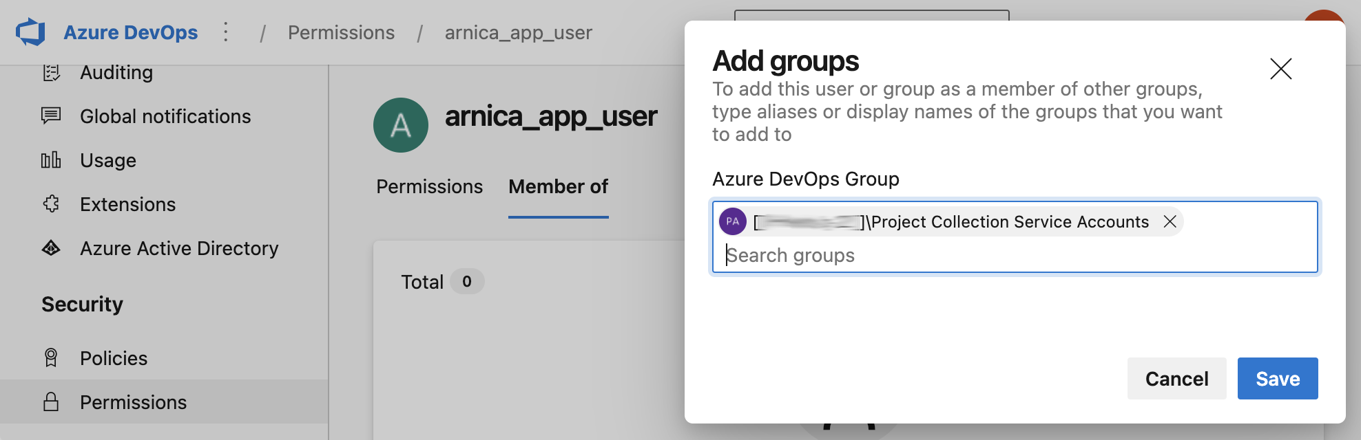The image size is (1361, 440).
Task: Click the Permissions breadcrumb link
Action: coord(341,32)
